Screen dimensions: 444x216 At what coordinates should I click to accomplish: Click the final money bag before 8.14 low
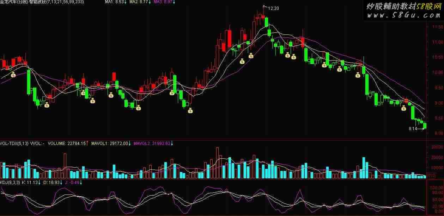click(403, 108)
